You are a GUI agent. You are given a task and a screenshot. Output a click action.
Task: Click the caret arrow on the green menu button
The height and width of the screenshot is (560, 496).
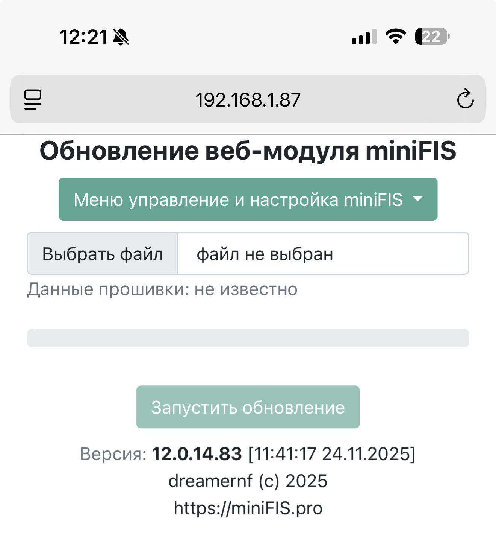point(417,199)
